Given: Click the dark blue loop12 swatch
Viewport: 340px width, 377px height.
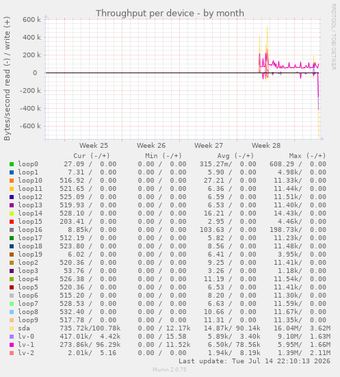Looking at the screenshot, I should pos(12,197).
